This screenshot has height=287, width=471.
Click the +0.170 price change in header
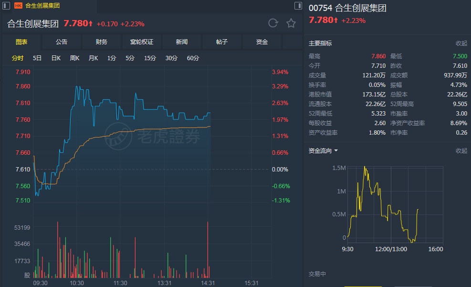(x=107, y=24)
